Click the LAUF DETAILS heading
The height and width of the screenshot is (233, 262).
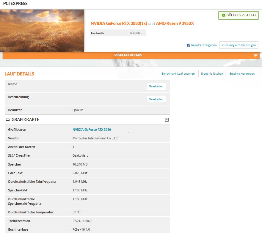click(19, 74)
